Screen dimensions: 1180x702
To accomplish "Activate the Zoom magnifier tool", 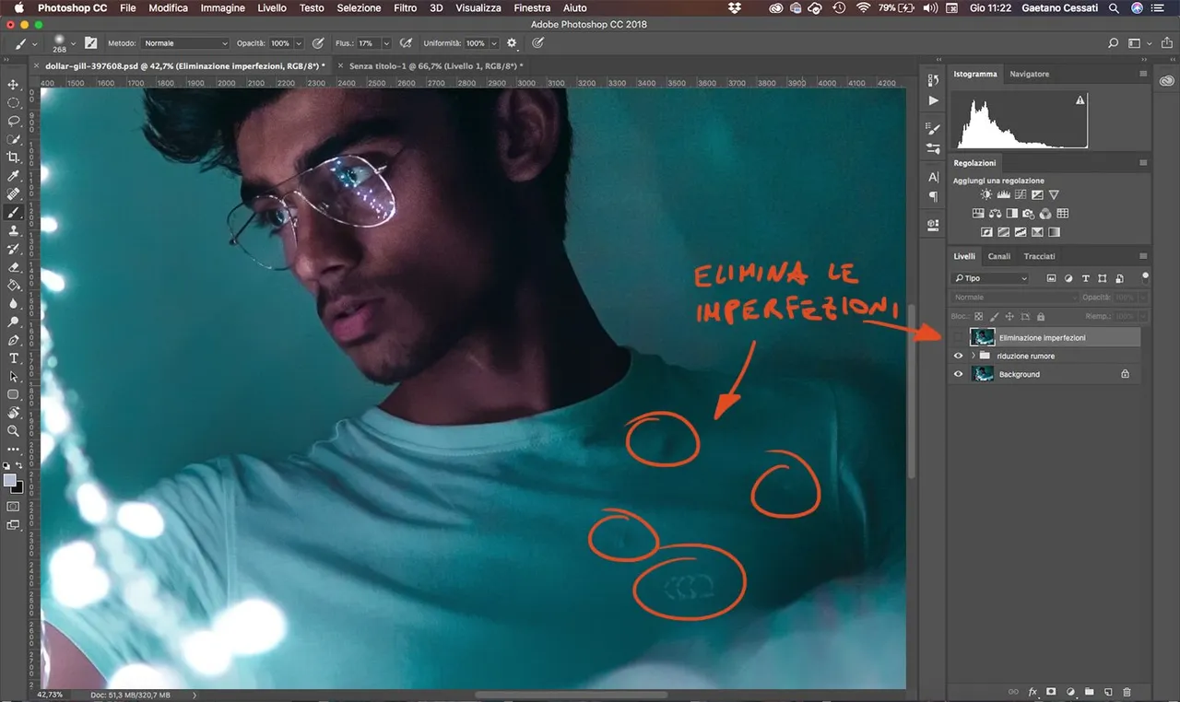I will click(14, 431).
